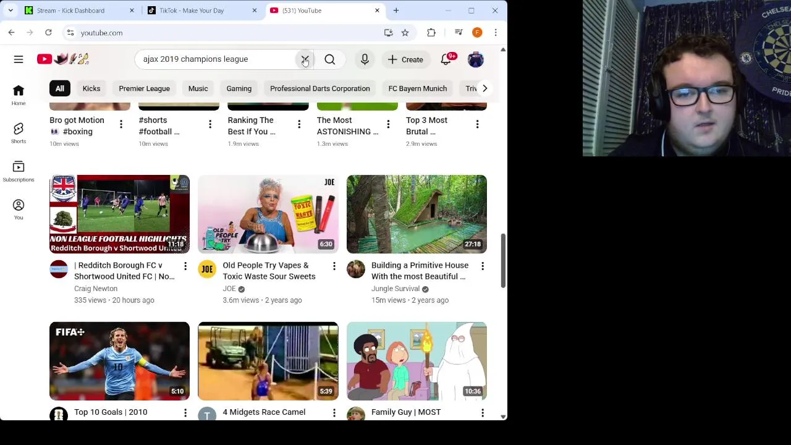
Task: Select the FC Bayern Munich chip
Action: click(x=418, y=88)
